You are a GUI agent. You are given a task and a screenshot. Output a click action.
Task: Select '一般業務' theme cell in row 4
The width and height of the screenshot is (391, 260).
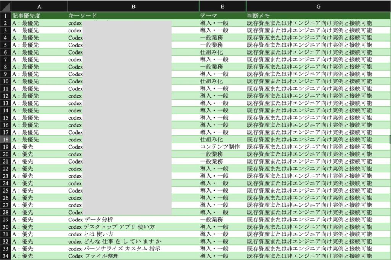point(223,38)
